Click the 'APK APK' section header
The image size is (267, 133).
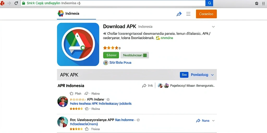tap(69, 75)
